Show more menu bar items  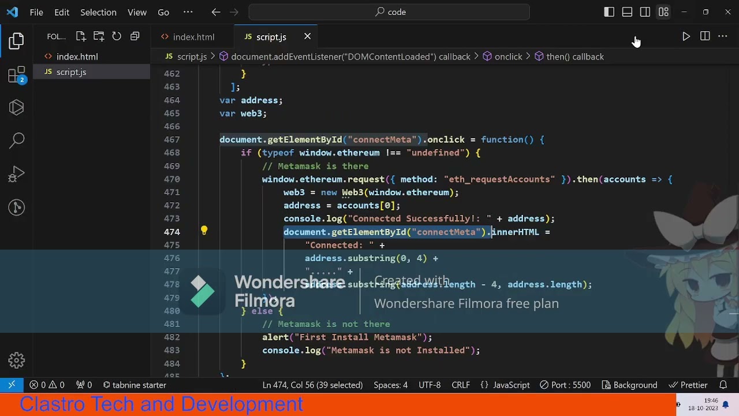click(188, 12)
